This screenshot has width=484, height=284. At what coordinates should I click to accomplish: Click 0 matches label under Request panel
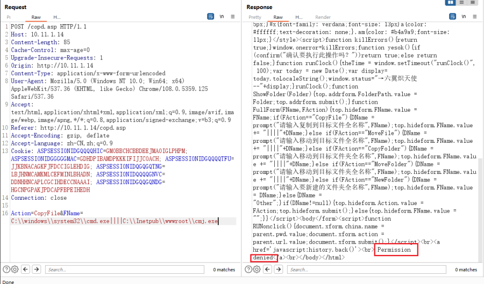pos(224,270)
